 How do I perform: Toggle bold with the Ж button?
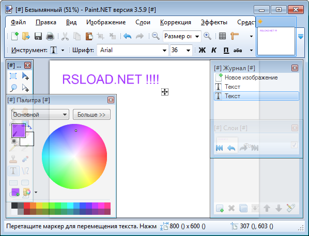202,50
